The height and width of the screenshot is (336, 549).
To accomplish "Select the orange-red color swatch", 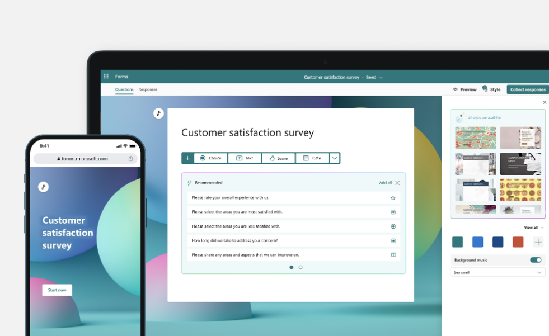I will [518, 242].
